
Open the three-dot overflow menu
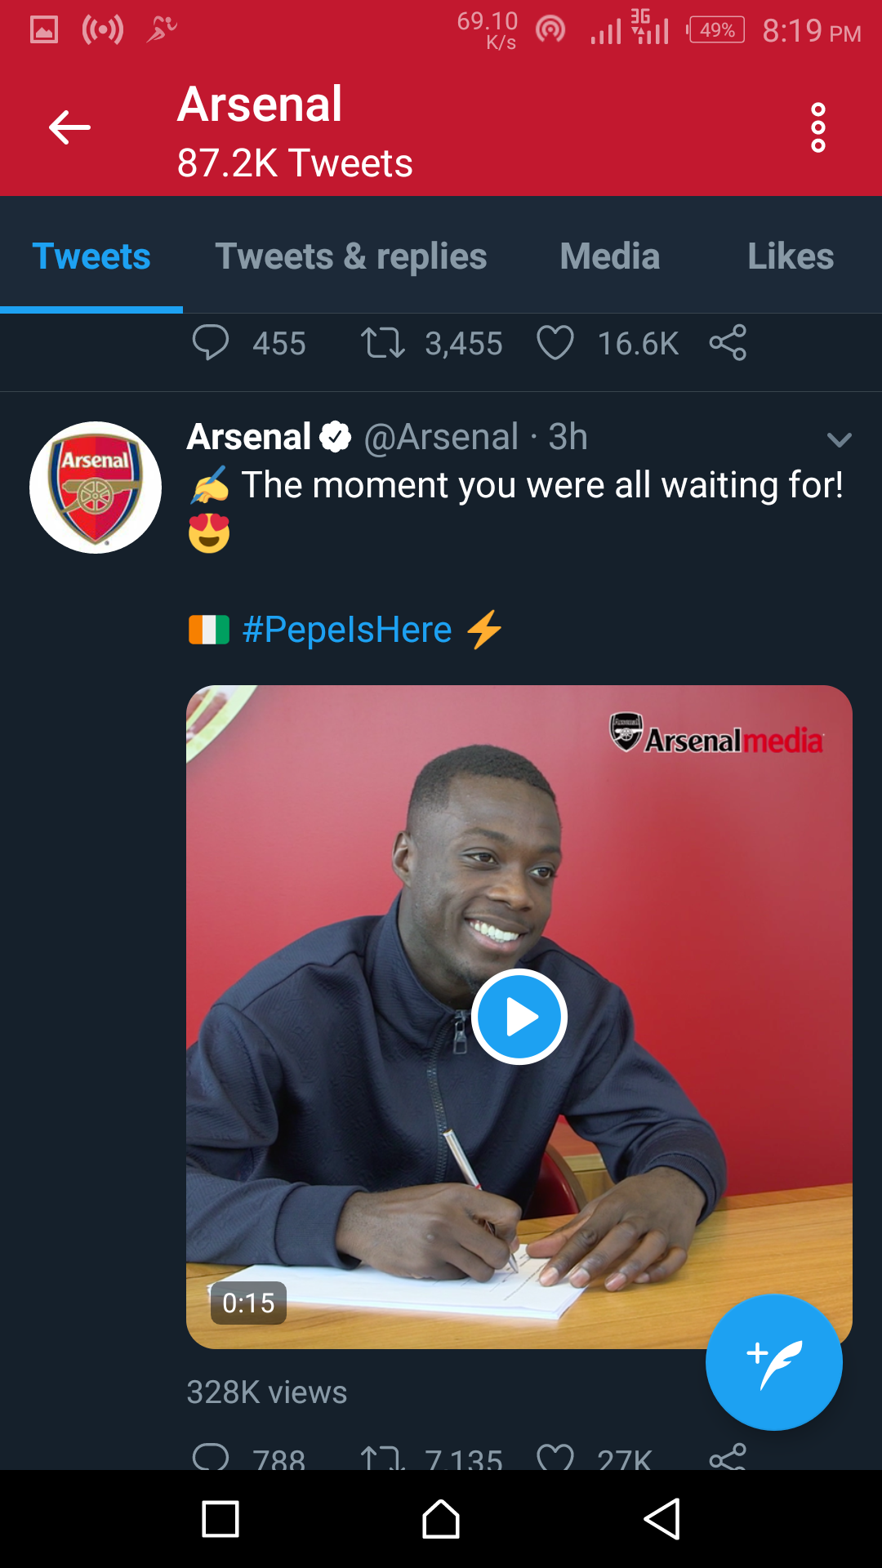point(817,127)
